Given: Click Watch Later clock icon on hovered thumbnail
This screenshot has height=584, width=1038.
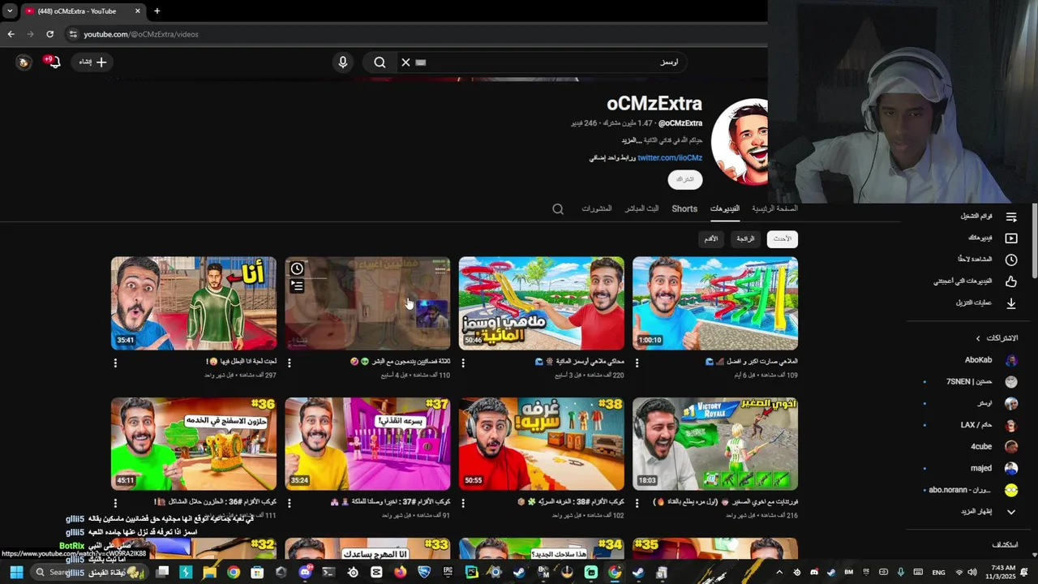Looking at the screenshot, I should point(297,268).
